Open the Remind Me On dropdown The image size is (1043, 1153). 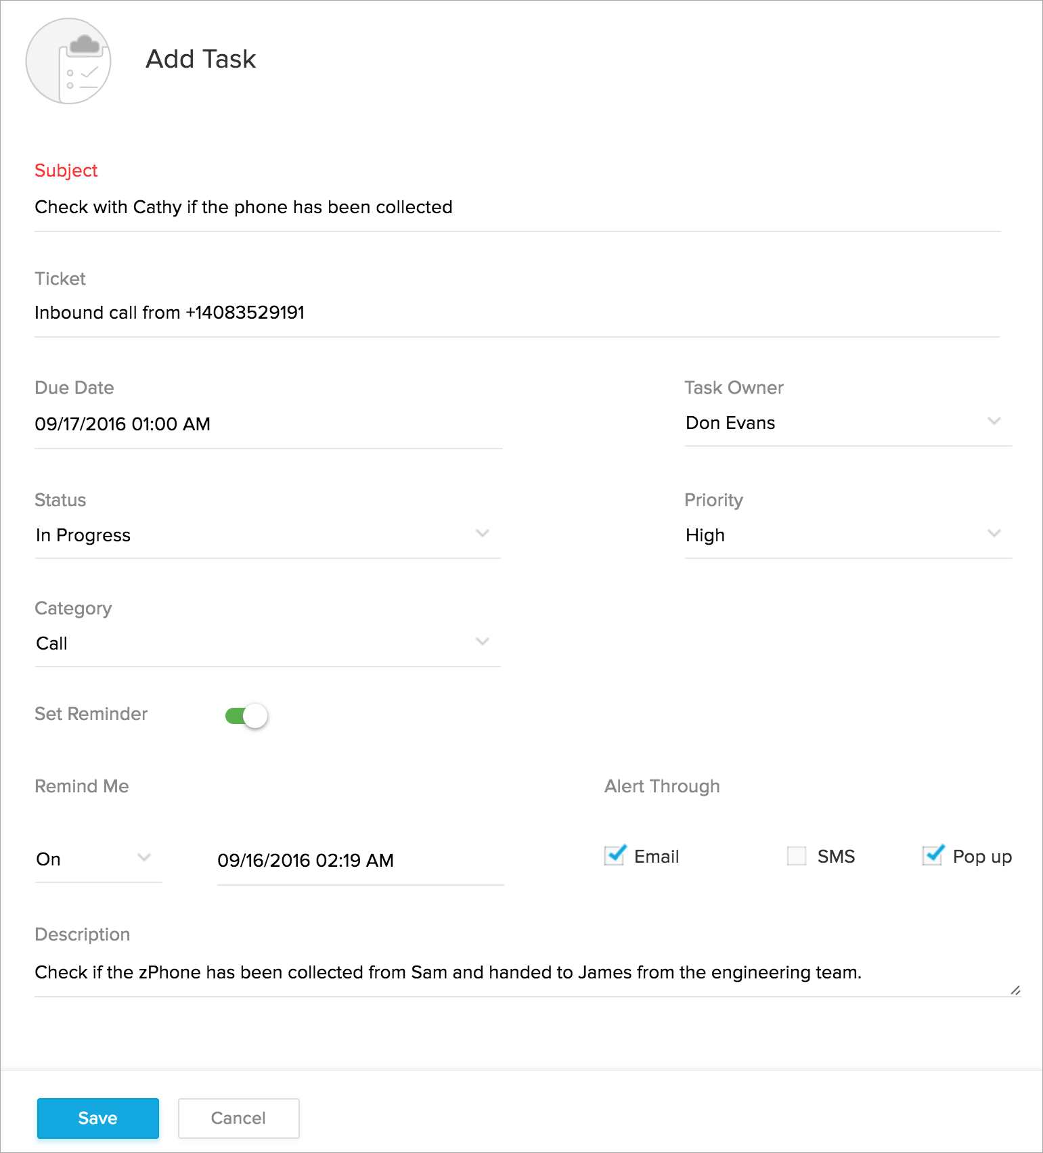(98, 859)
